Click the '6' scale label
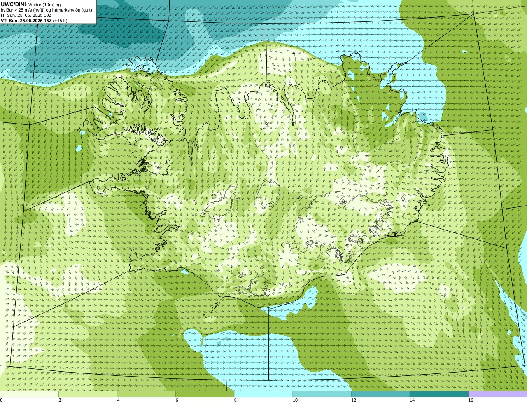Viewport: 527px width, 403px height. pyautogui.click(x=177, y=400)
